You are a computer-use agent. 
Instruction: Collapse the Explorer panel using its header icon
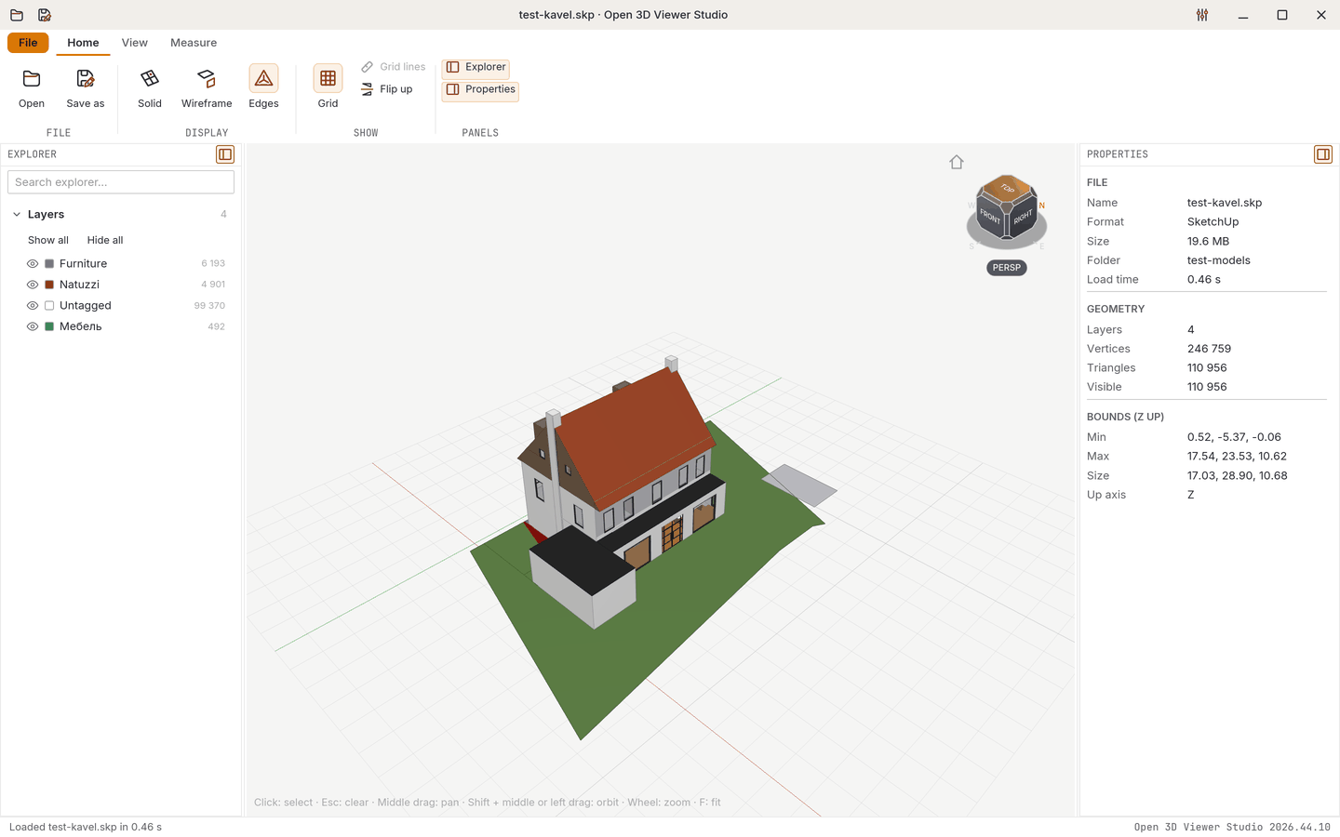point(225,154)
